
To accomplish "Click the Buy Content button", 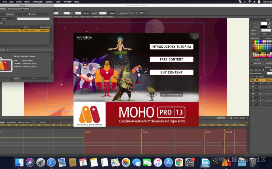I will point(172,72).
